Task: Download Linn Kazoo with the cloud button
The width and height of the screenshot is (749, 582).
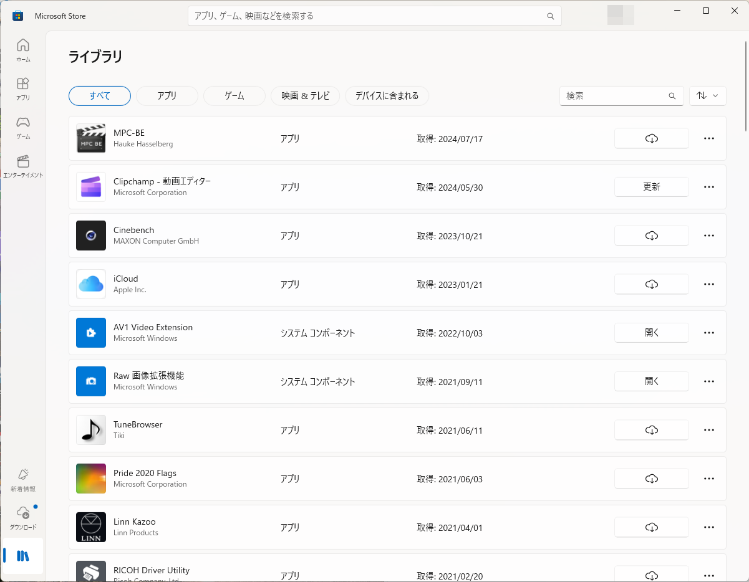Action: click(652, 527)
